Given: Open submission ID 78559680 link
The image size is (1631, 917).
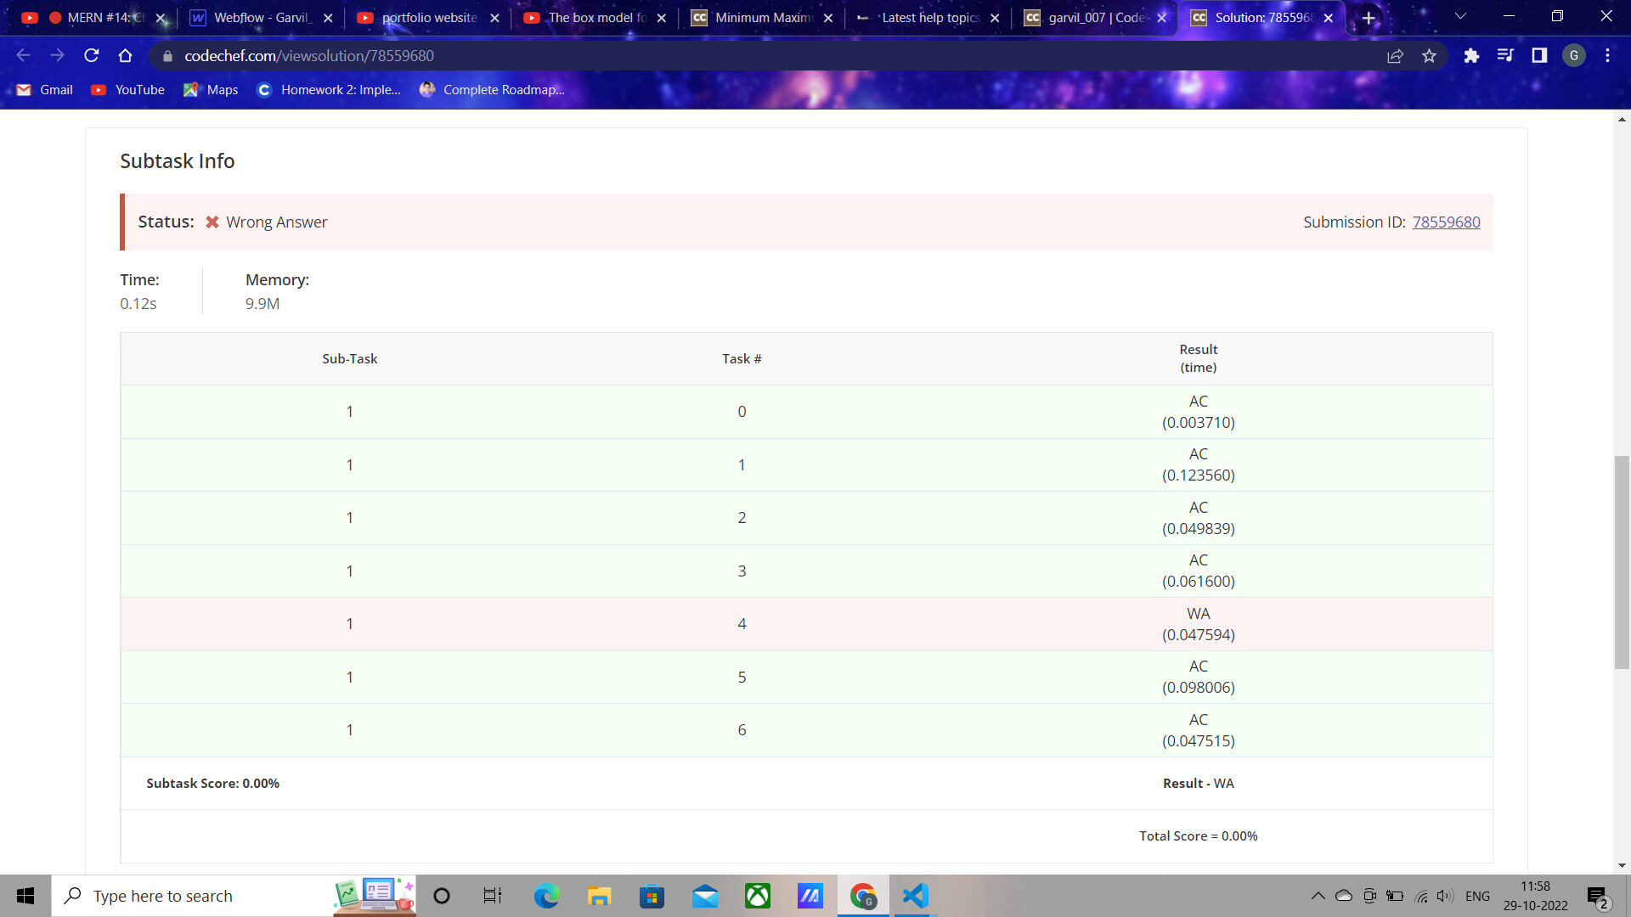Looking at the screenshot, I should [x=1446, y=222].
